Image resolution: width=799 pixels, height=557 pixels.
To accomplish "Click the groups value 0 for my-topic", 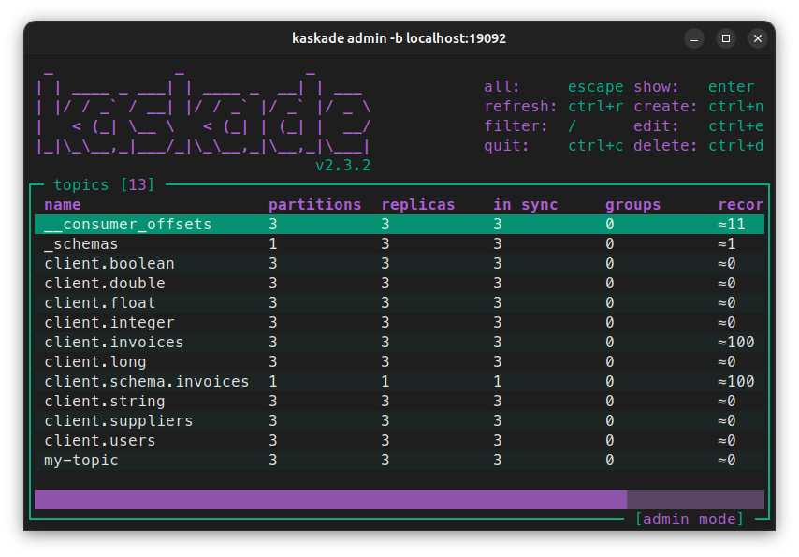I will click(609, 460).
